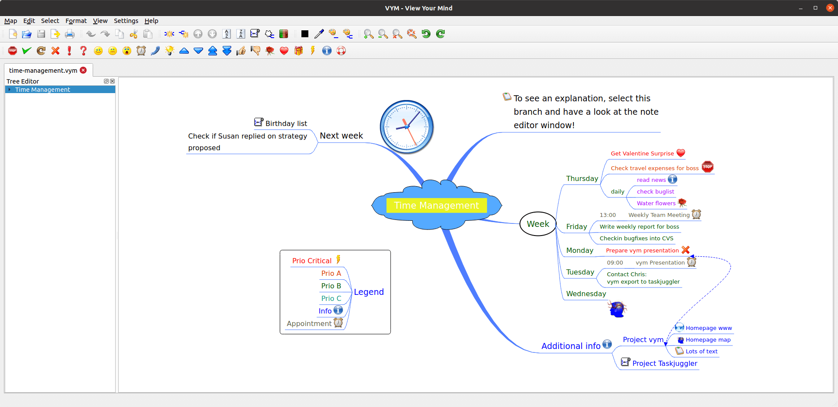Click the Move branch up icon

(x=198, y=34)
